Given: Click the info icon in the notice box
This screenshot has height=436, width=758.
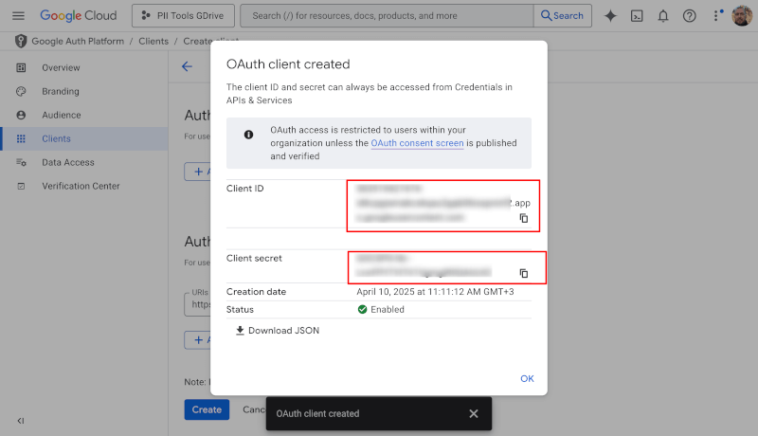Looking at the screenshot, I should tap(248, 135).
